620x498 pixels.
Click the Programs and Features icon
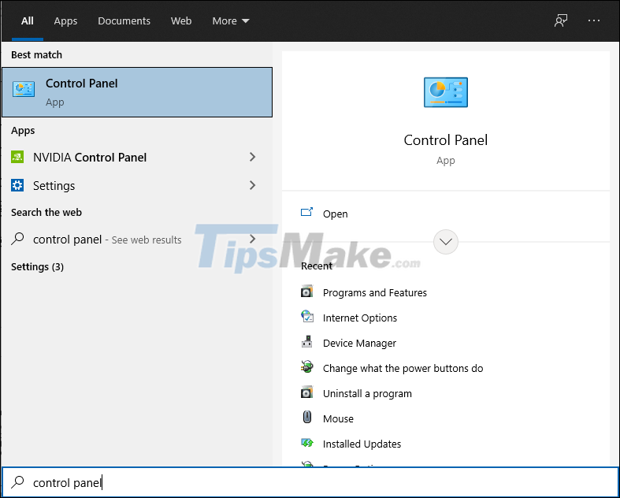(306, 292)
